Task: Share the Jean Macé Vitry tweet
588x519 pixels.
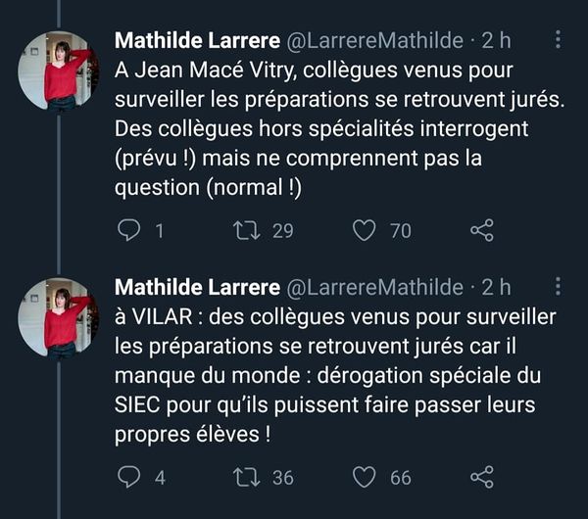Action: [482, 230]
